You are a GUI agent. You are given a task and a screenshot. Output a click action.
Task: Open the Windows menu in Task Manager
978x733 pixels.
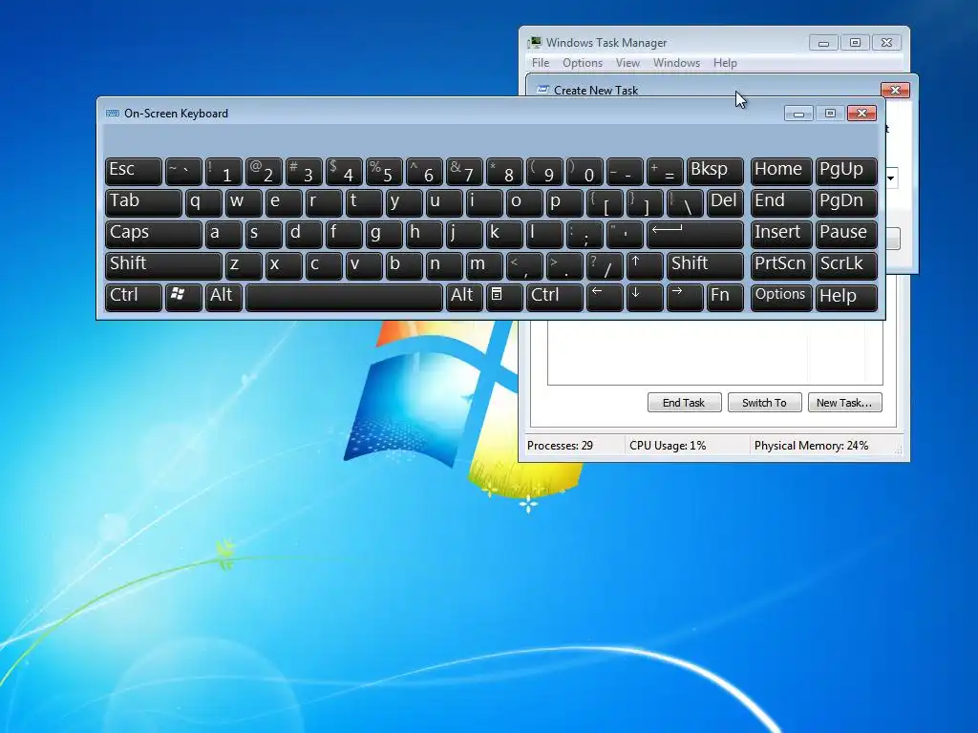click(x=676, y=63)
